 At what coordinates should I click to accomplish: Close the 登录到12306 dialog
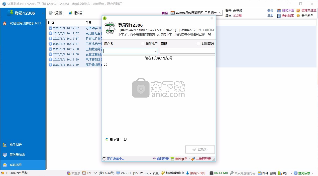[212, 18]
